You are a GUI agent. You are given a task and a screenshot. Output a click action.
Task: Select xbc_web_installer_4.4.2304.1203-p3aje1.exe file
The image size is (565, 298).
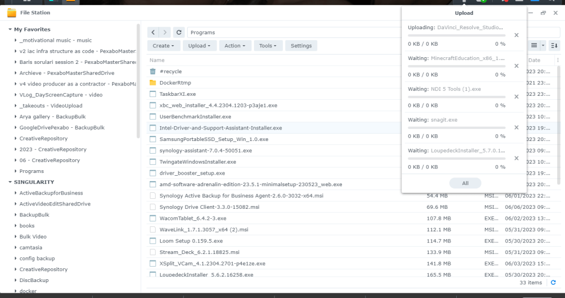pyautogui.click(x=218, y=105)
